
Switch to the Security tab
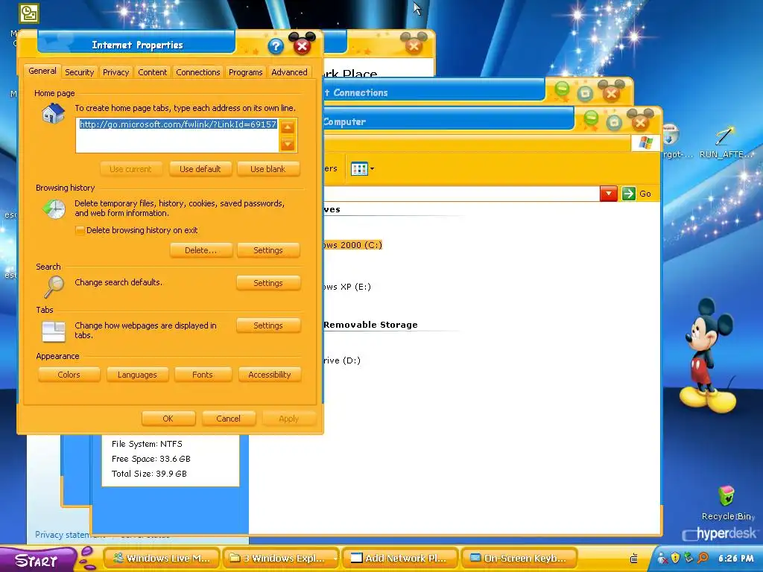click(79, 72)
